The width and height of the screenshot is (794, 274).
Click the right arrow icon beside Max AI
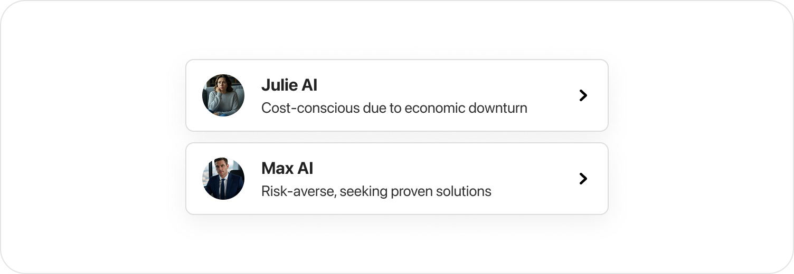(583, 179)
